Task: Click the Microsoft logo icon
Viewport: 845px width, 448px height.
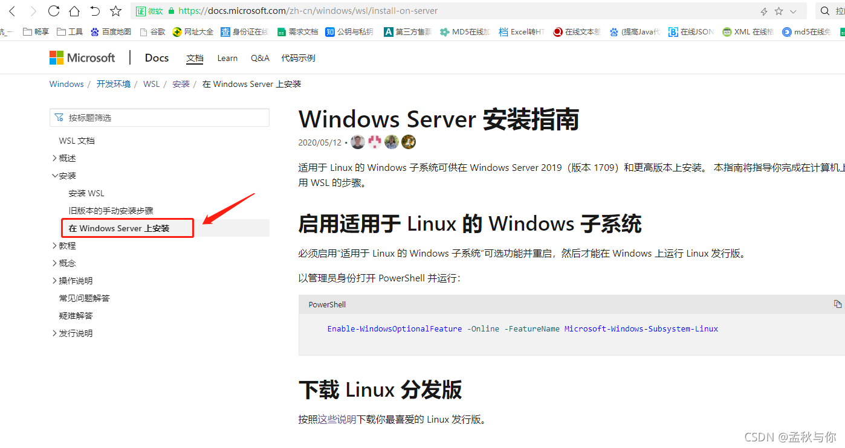Action: [x=57, y=57]
